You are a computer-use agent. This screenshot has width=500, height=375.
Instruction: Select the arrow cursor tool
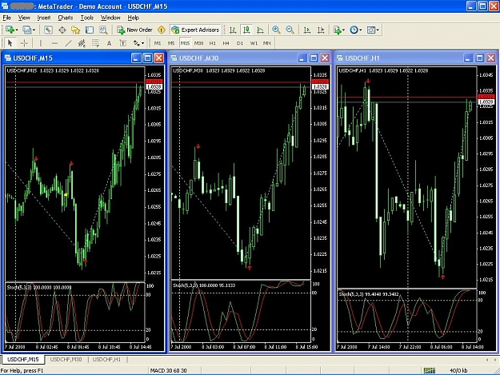click(x=10, y=43)
